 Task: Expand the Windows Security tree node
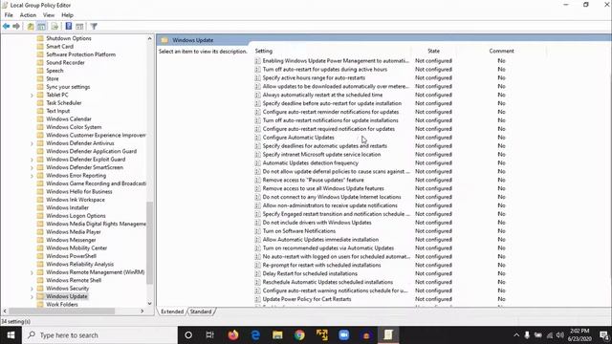tap(32, 289)
